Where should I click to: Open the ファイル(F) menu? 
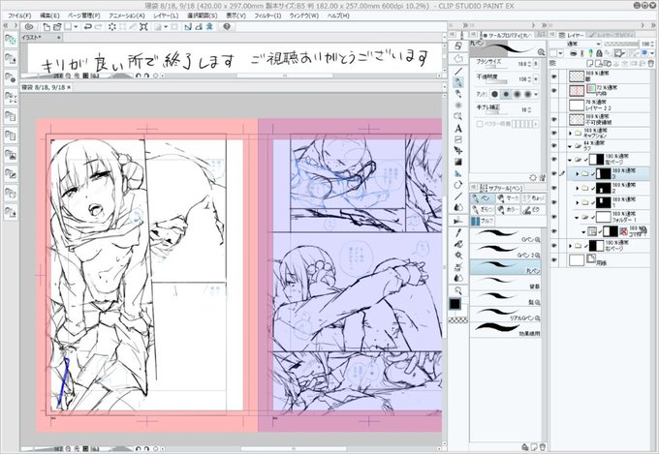19,15
